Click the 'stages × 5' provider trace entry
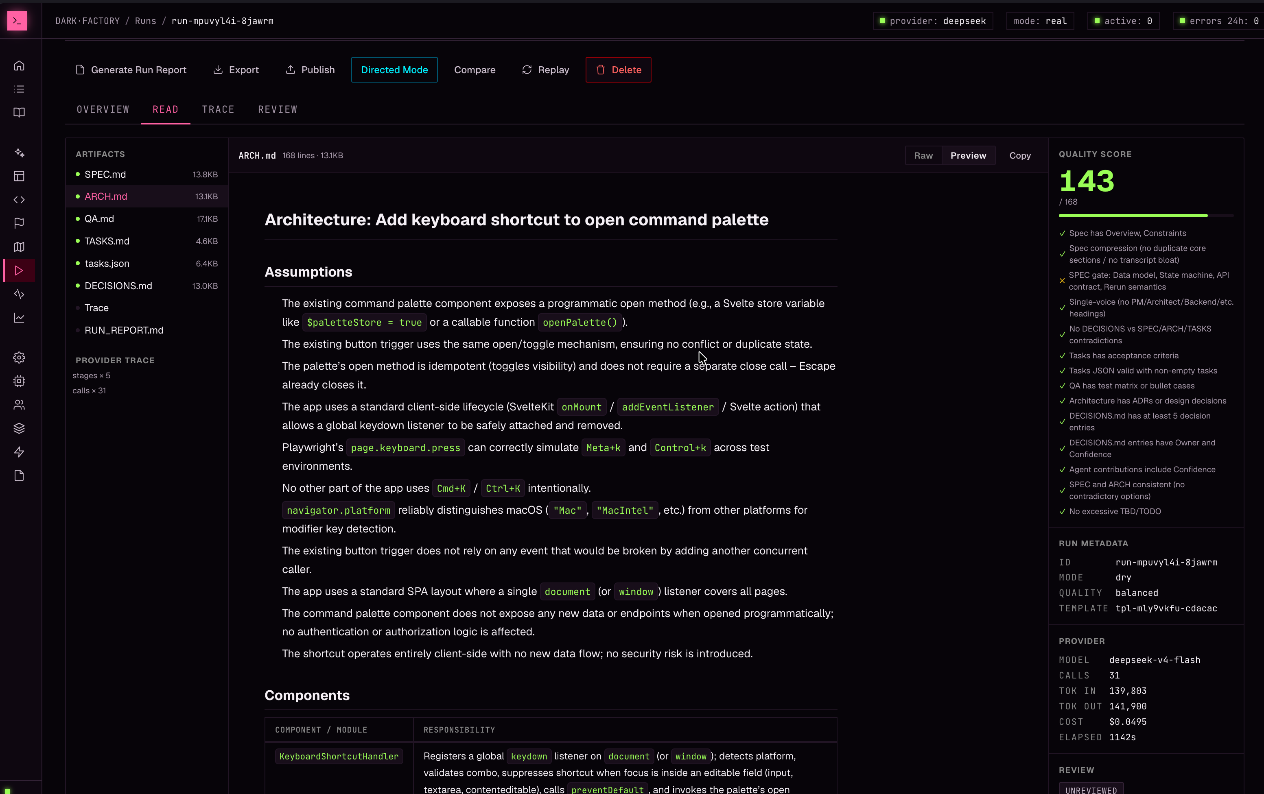 click(91, 375)
